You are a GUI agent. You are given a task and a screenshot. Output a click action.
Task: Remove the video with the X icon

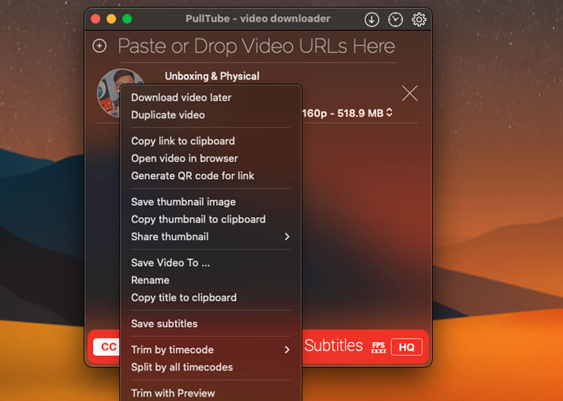pyautogui.click(x=410, y=94)
